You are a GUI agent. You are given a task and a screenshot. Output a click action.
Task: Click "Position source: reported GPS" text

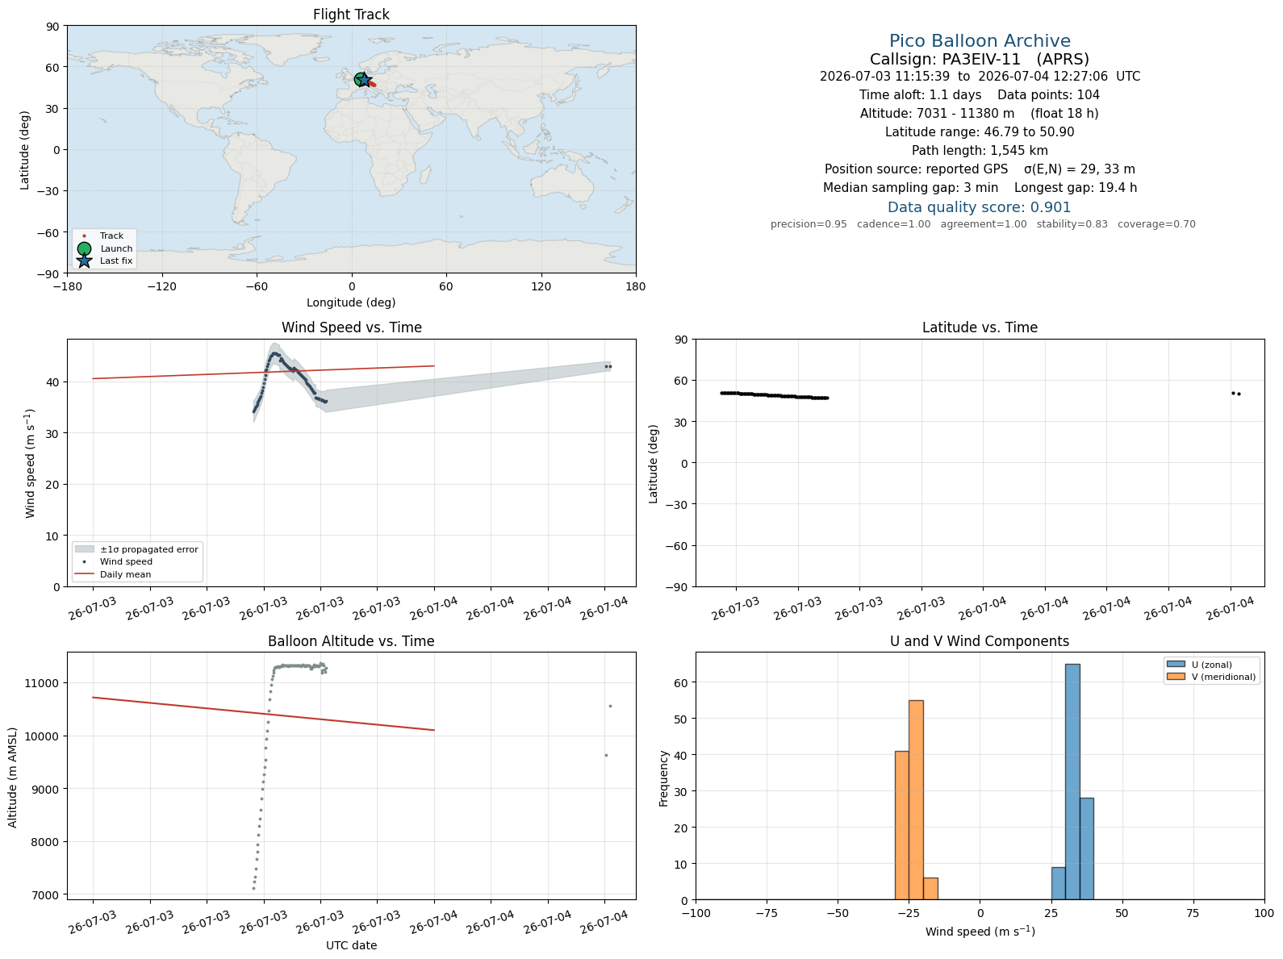[916, 169]
